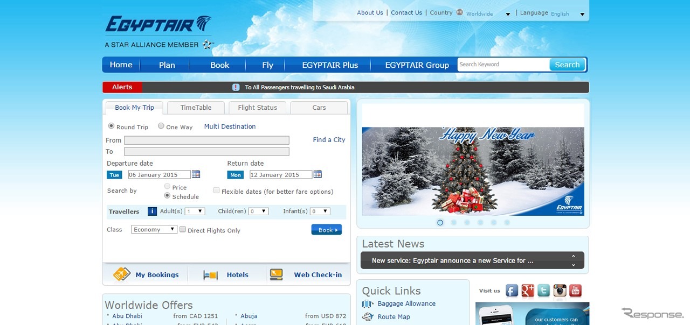Click the EGYPTAIR logo

[158, 25]
